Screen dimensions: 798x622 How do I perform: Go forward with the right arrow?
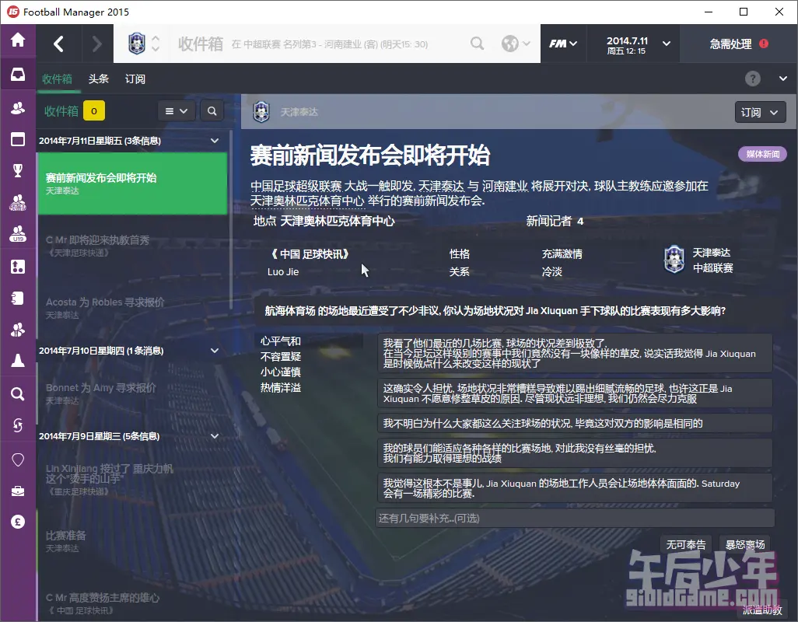coord(96,44)
